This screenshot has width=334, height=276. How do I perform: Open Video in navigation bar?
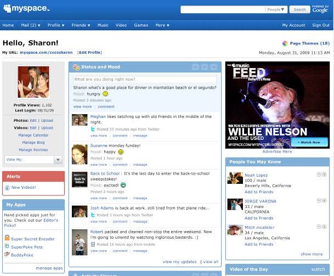pos(121,25)
